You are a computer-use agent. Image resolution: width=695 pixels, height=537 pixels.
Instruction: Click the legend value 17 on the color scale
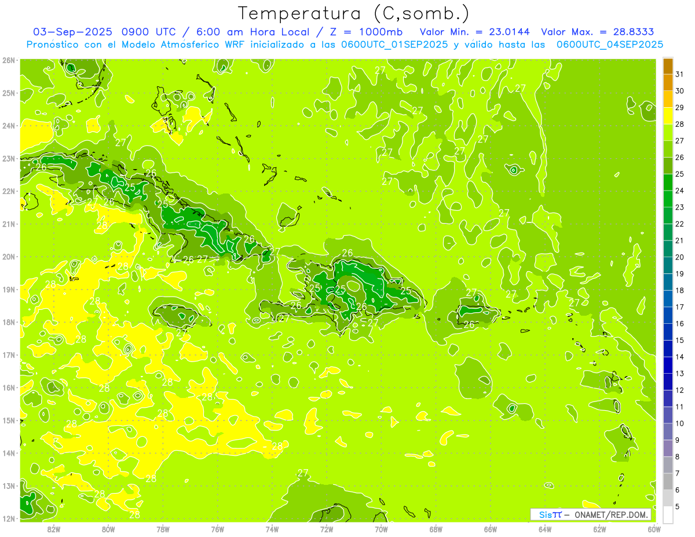point(679,307)
